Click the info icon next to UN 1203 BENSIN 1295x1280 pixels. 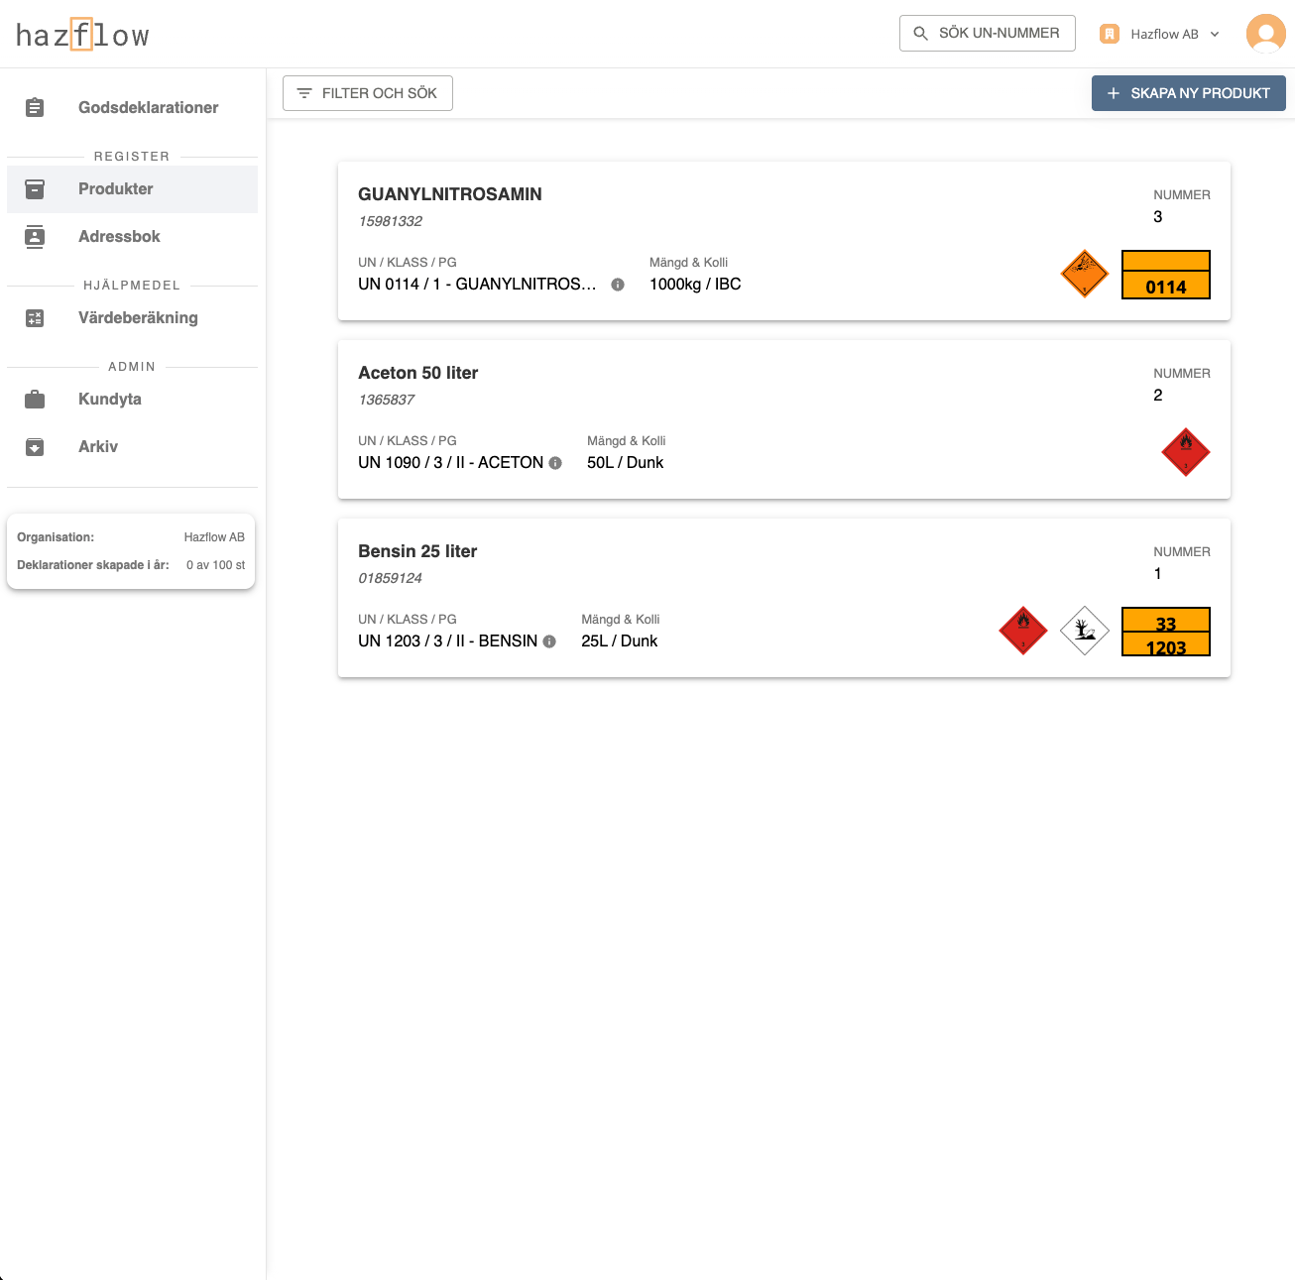point(549,641)
